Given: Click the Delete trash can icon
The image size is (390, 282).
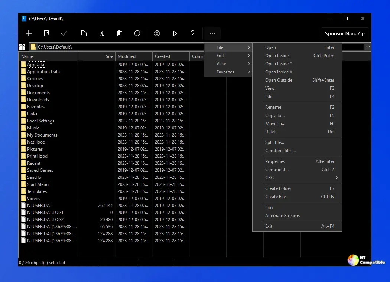Looking at the screenshot, I should point(119,33).
